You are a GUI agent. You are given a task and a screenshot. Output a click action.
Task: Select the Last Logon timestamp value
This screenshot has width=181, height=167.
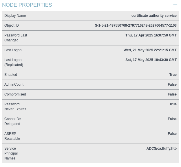(x=150, y=50)
